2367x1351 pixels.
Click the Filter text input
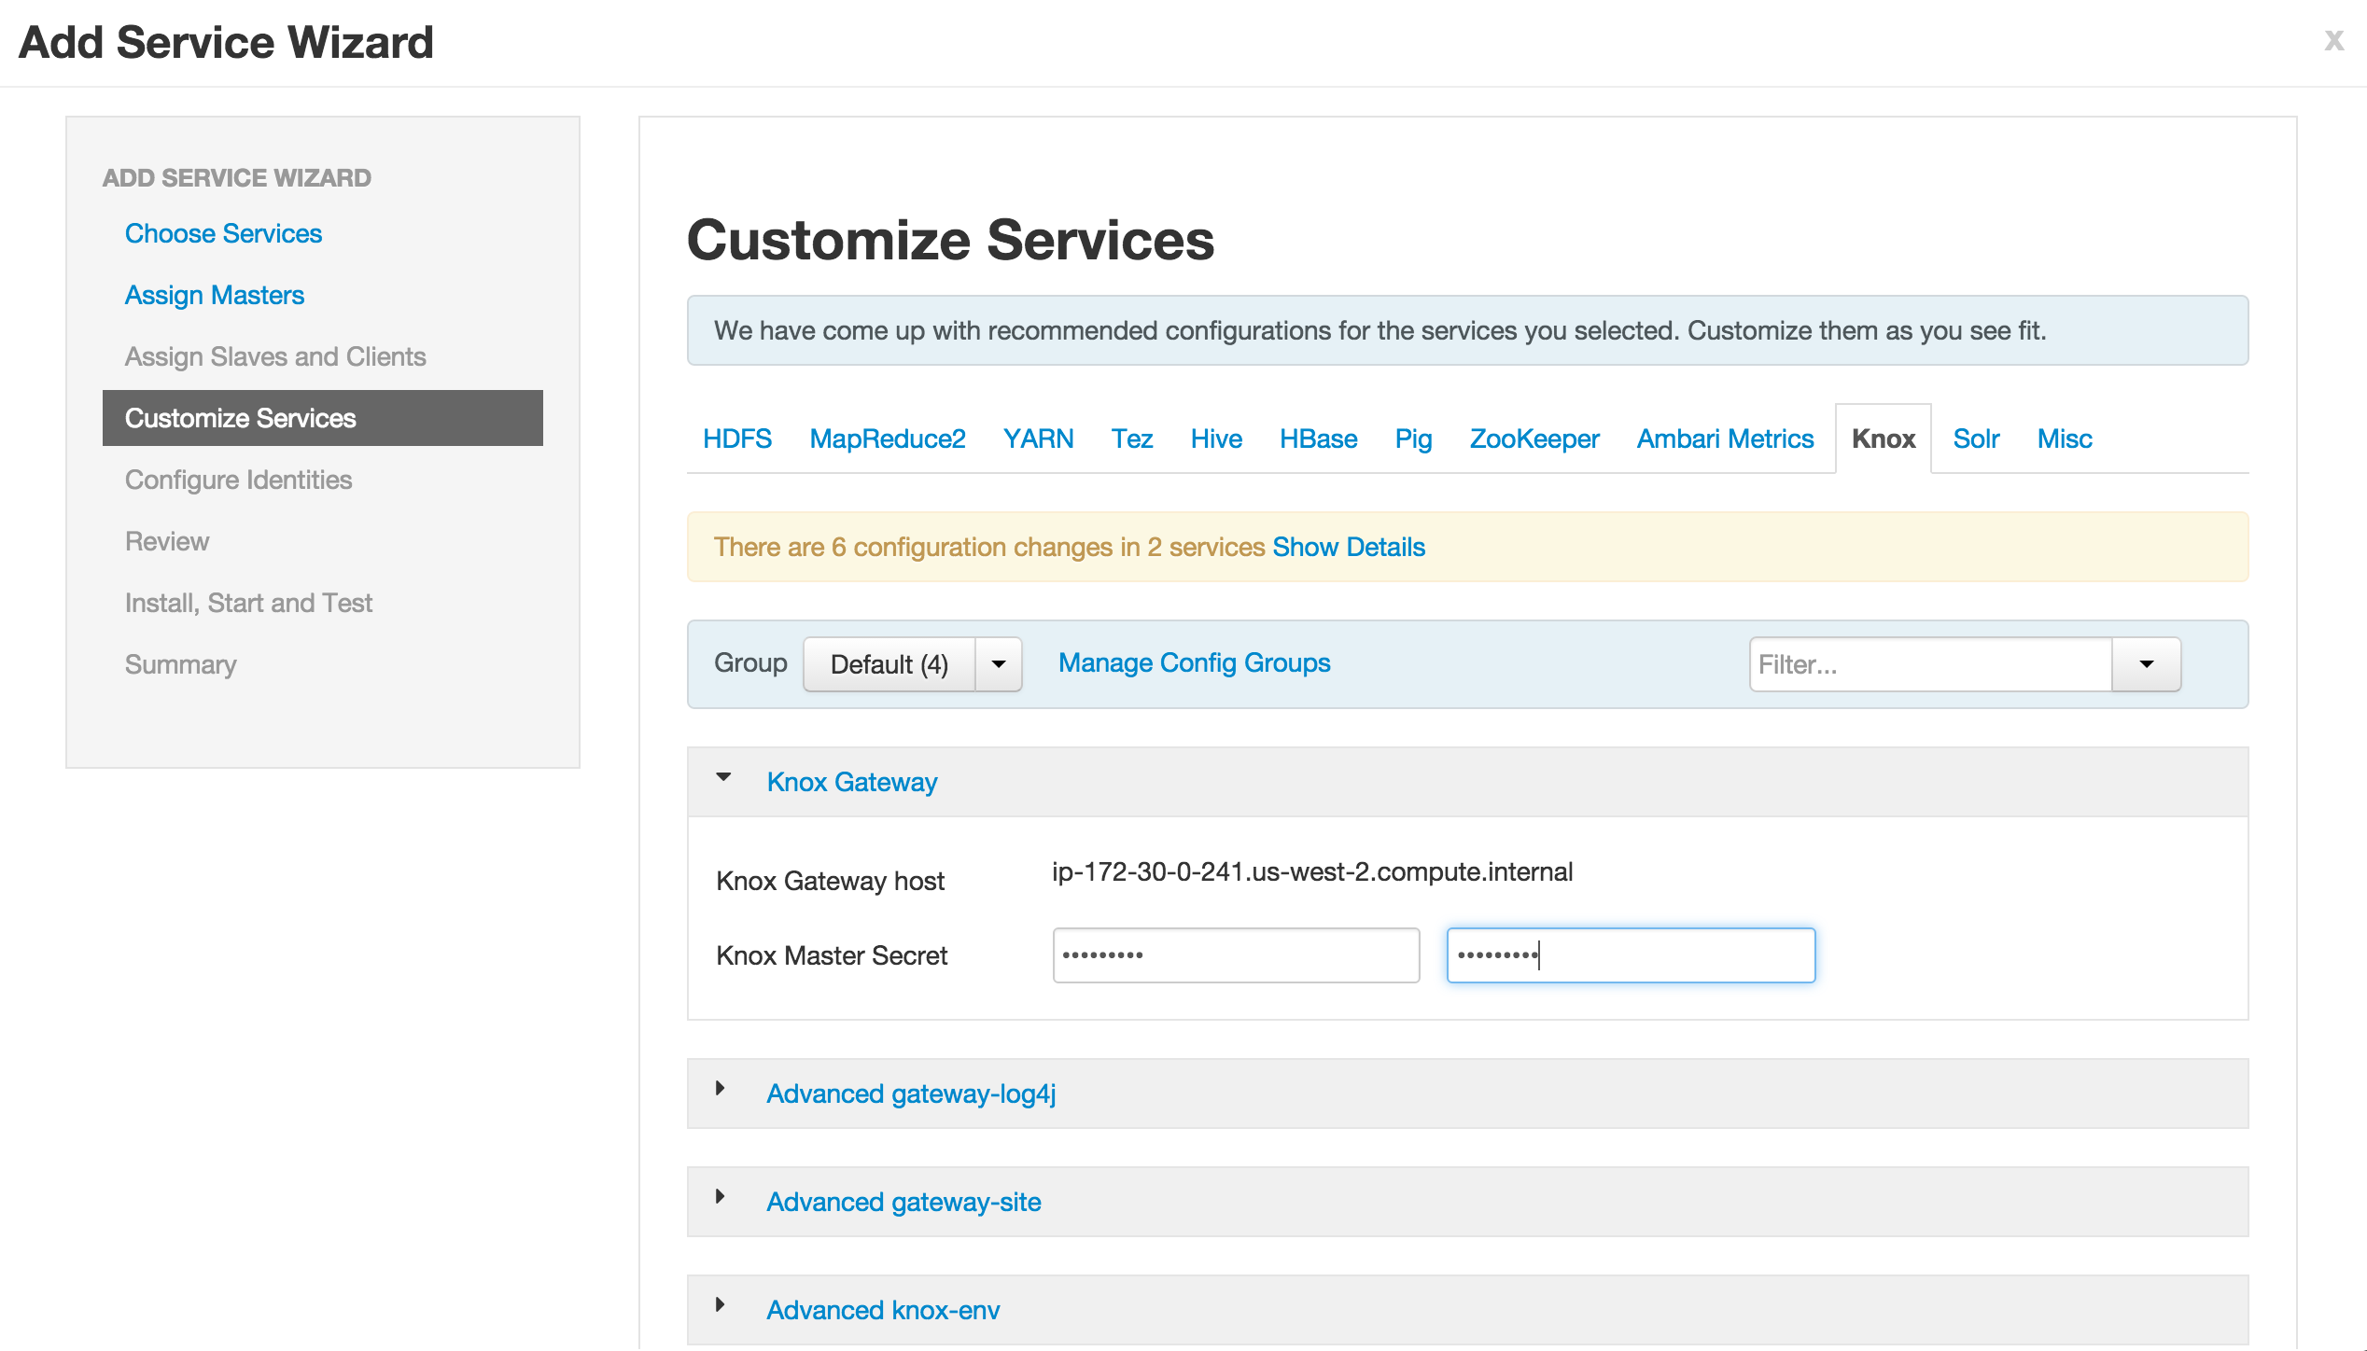[x=1928, y=664]
